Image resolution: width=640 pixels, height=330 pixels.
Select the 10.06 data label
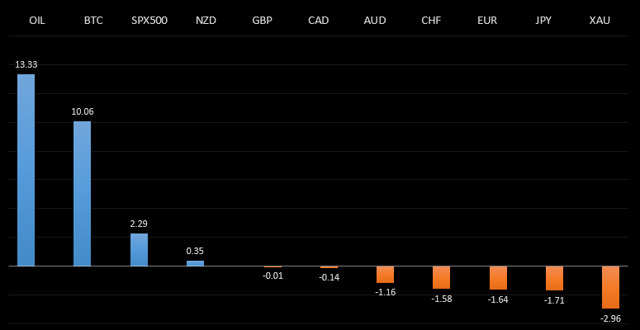click(x=83, y=111)
